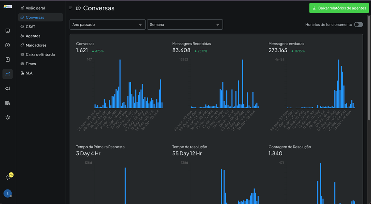The width and height of the screenshot is (371, 204).
Task: Select the reports chart icon in rail
Action: [7, 74]
